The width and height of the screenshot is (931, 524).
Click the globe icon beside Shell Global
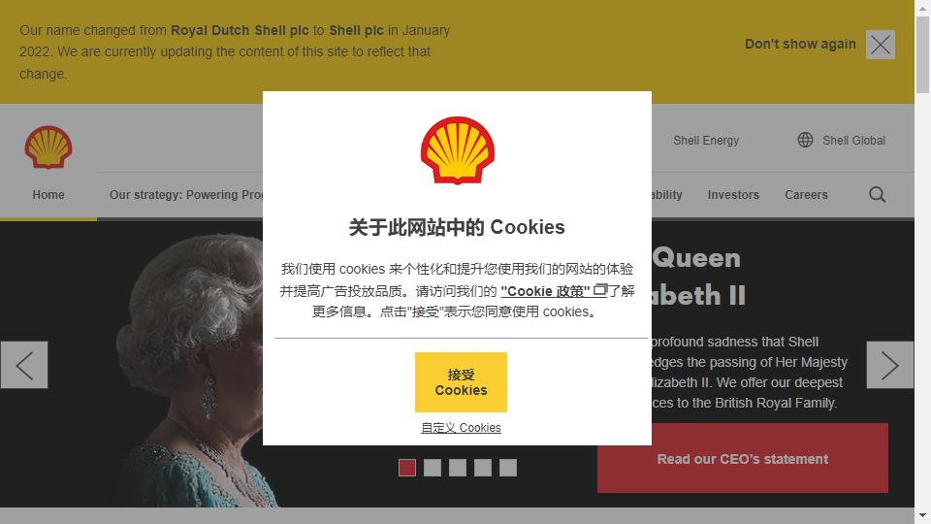point(805,140)
